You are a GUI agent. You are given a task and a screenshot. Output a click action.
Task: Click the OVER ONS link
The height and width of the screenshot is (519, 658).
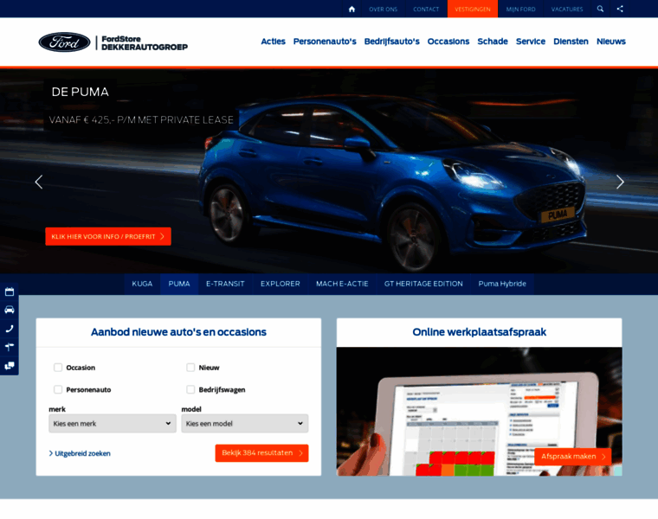(x=384, y=9)
